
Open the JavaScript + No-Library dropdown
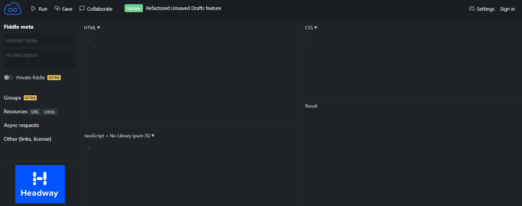119,135
